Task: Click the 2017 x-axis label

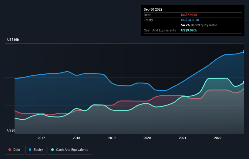Action: click(x=41, y=138)
